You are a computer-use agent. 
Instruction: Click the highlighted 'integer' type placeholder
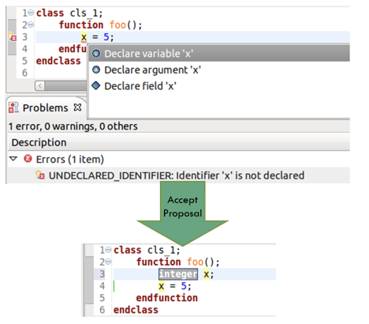[x=178, y=274]
